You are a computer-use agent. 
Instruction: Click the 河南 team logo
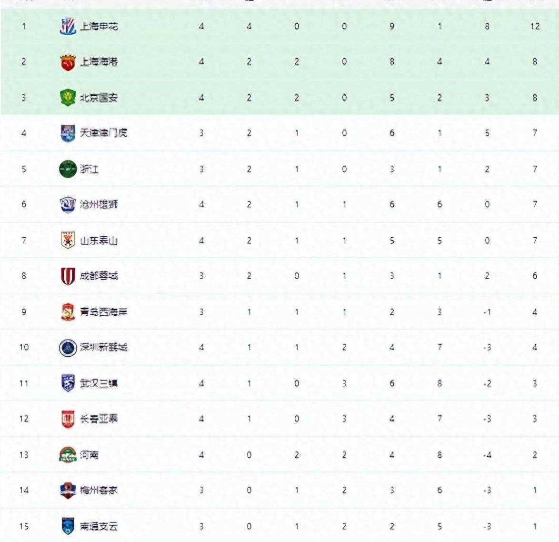pyautogui.click(x=68, y=455)
